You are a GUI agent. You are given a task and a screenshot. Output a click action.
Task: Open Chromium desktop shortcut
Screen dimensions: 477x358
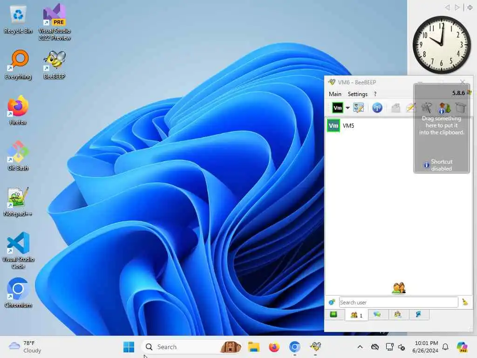click(x=18, y=293)
